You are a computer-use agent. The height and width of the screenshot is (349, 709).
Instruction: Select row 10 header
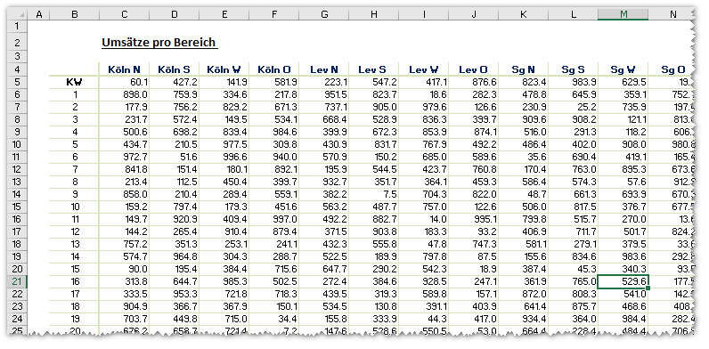17,144
